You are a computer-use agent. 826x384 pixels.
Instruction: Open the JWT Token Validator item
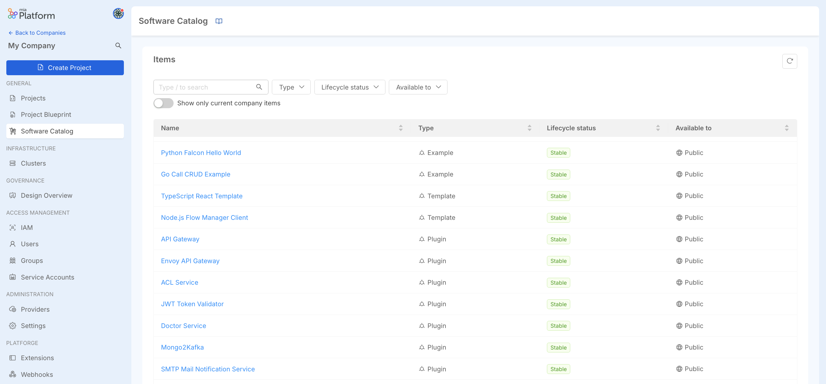coord(192,304)
